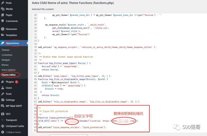Click line 55 Login Url protection comment
This screenshot has width=207, height=136.
point(54,111)
